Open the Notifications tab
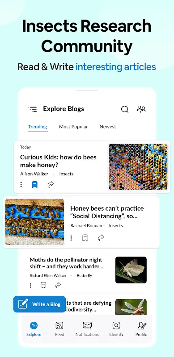This screenshot has width=174, height=357. (x=87, y=329)
